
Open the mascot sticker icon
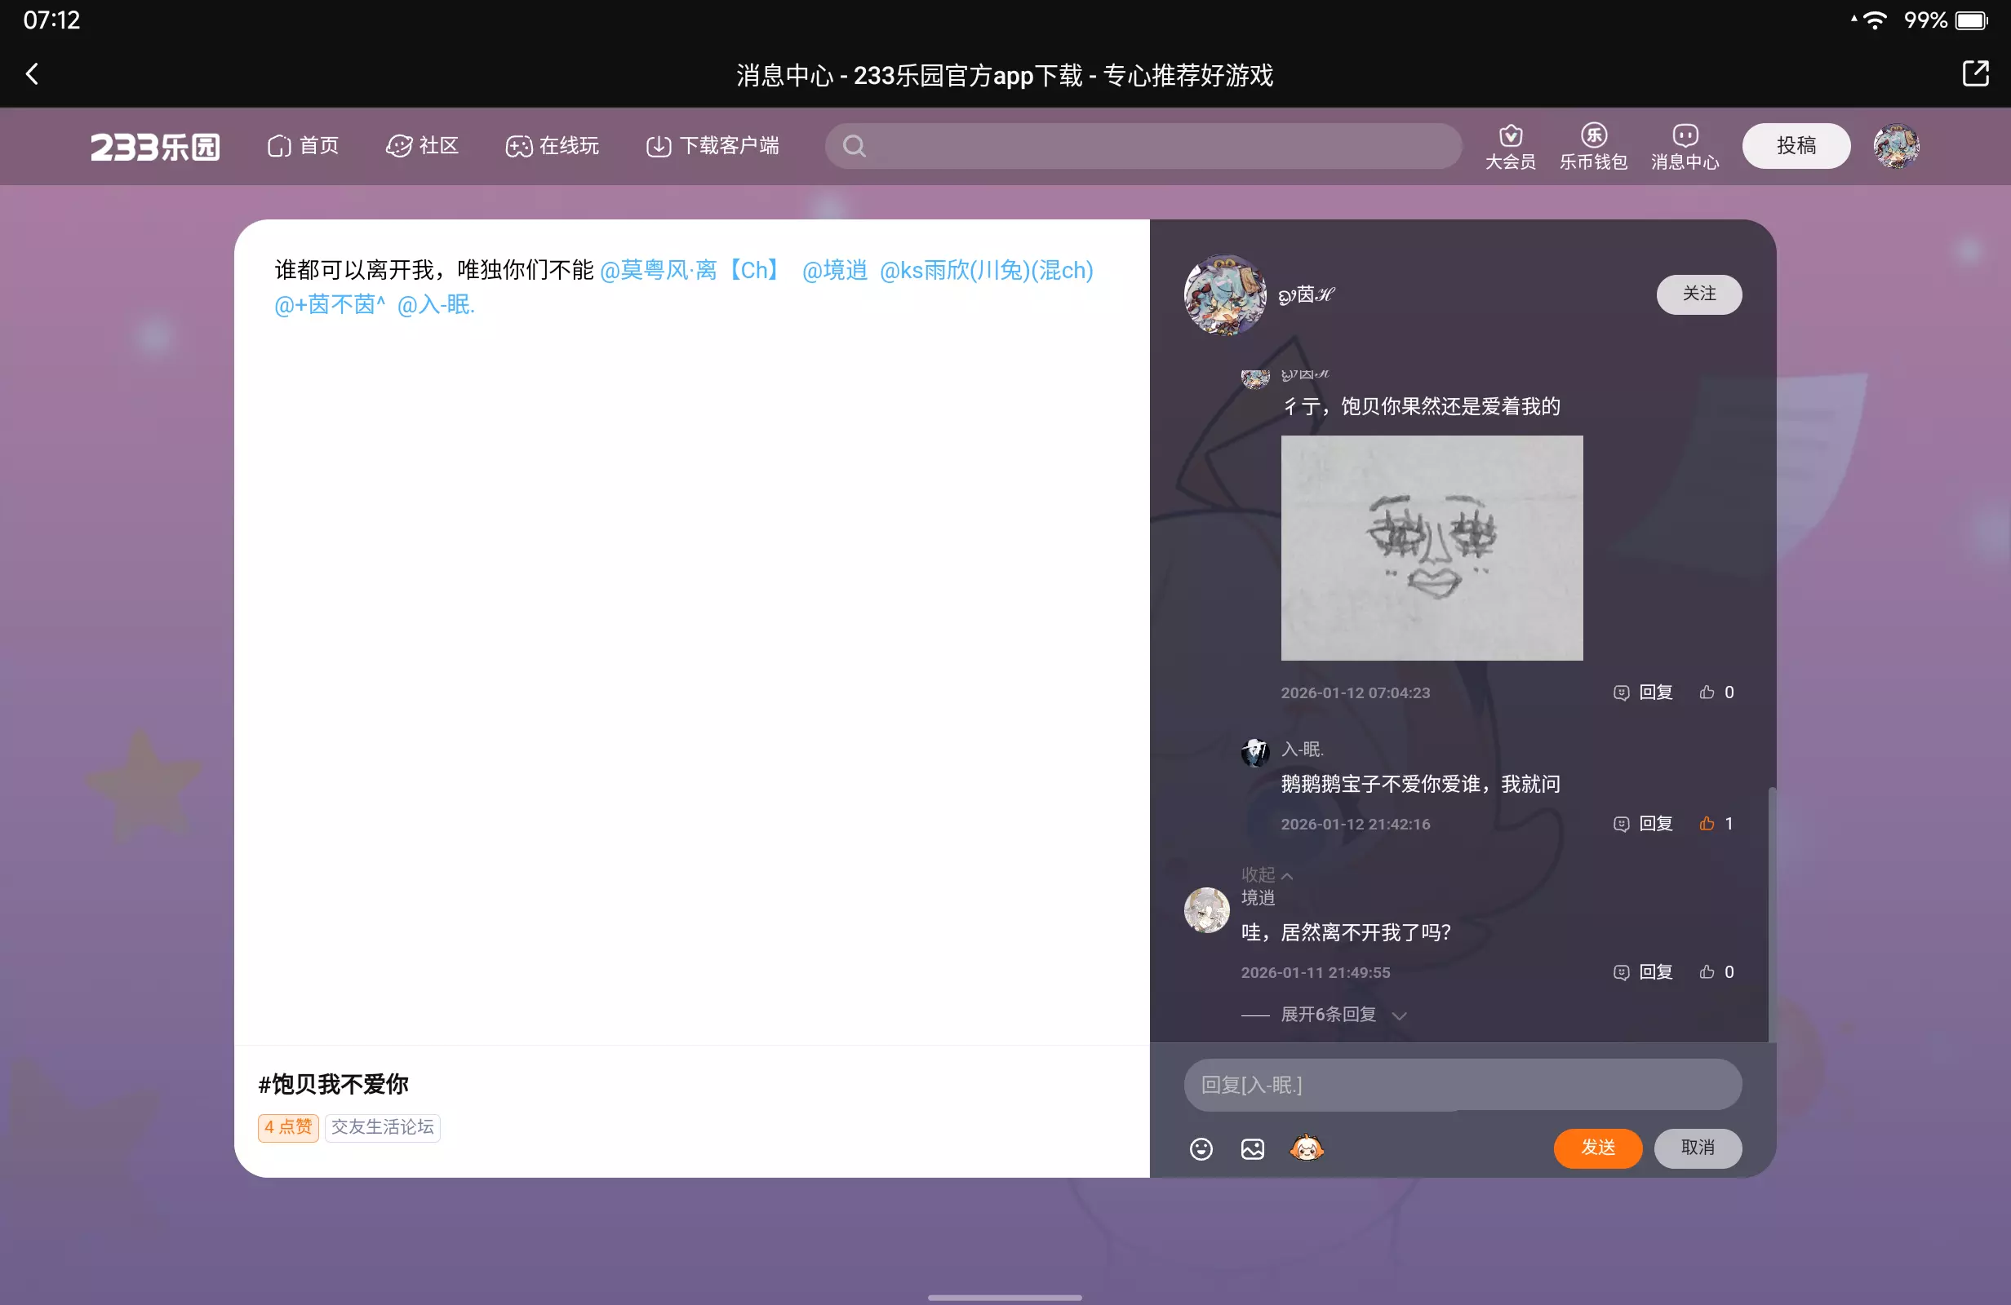pyautogui.click(x=1307, y=1148)
